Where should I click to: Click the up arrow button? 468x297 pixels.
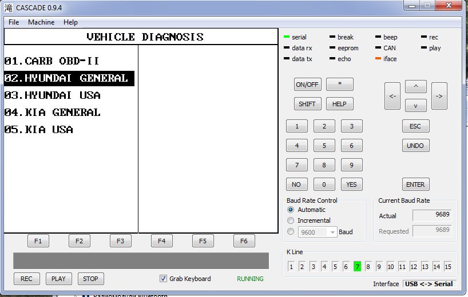(x=416, y=86)
